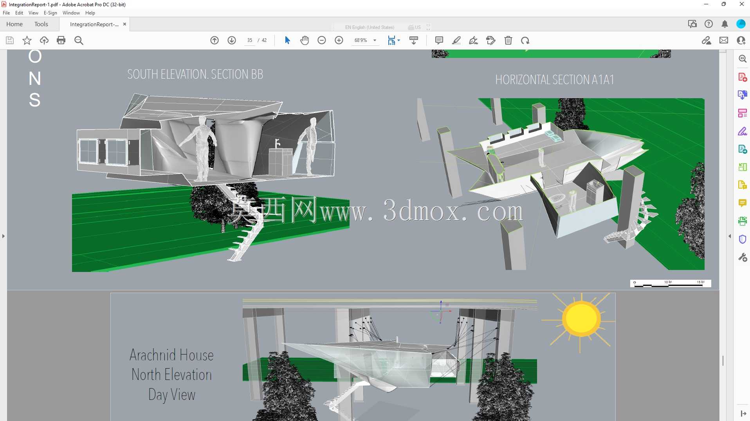Open Create PDF tool in right panel
Screen dimensions: 750x421
[743, 77]
